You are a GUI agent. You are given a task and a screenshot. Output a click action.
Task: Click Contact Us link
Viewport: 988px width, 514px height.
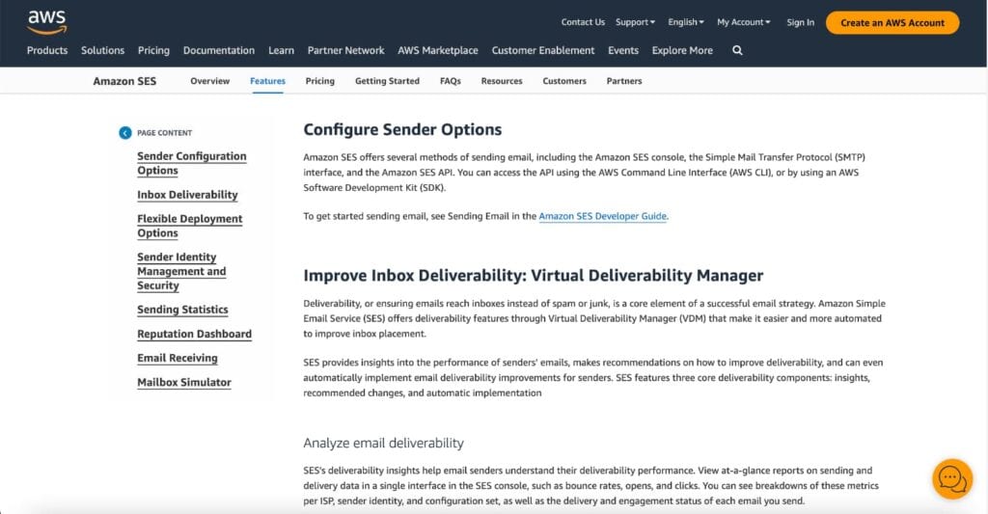[x=583, y=22]
